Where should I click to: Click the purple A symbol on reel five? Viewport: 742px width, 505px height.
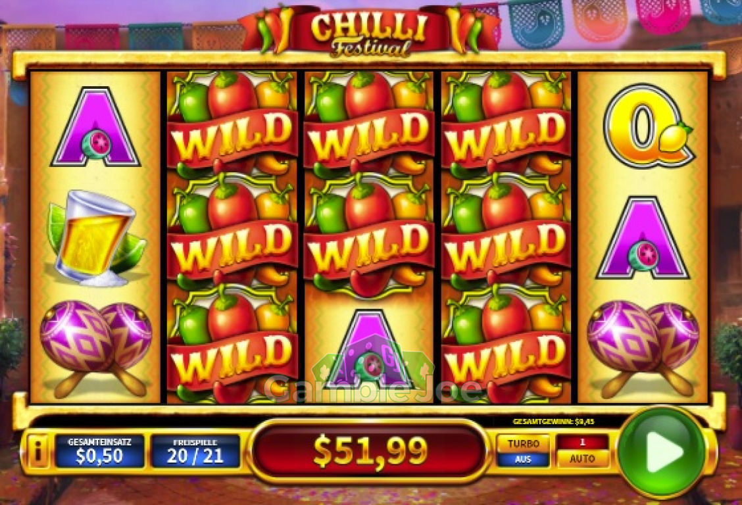point(642,238)
